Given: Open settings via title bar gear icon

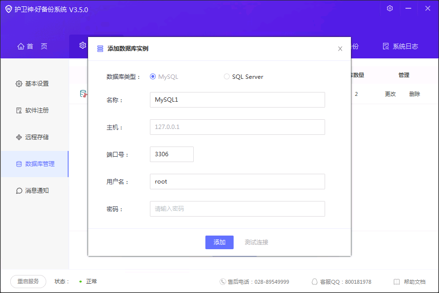Looking at the screenshot, I should pyautogui.click(x=390, y=8).
